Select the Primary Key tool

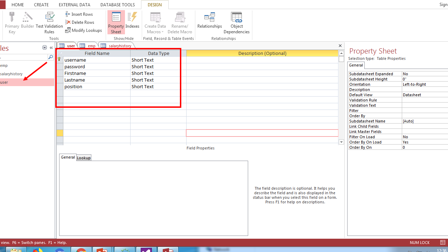point(12,21)
